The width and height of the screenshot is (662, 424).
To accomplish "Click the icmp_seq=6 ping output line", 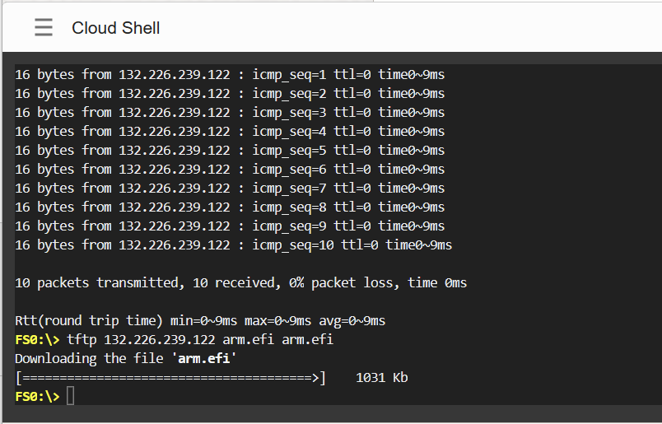I will click(230, 169).
